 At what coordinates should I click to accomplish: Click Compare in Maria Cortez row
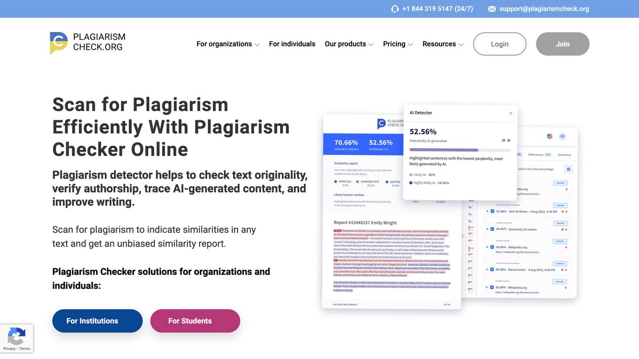[560, 264]
